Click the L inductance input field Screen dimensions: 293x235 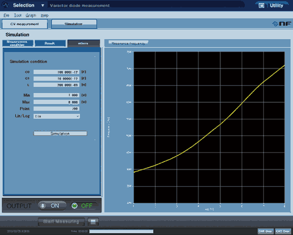tap(56, 85)
